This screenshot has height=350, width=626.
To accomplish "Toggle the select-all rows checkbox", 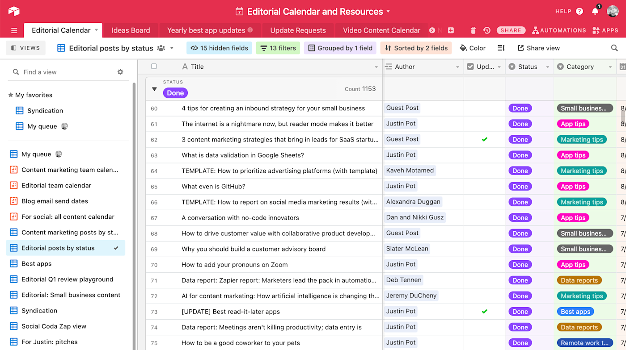I will point(154,67).
